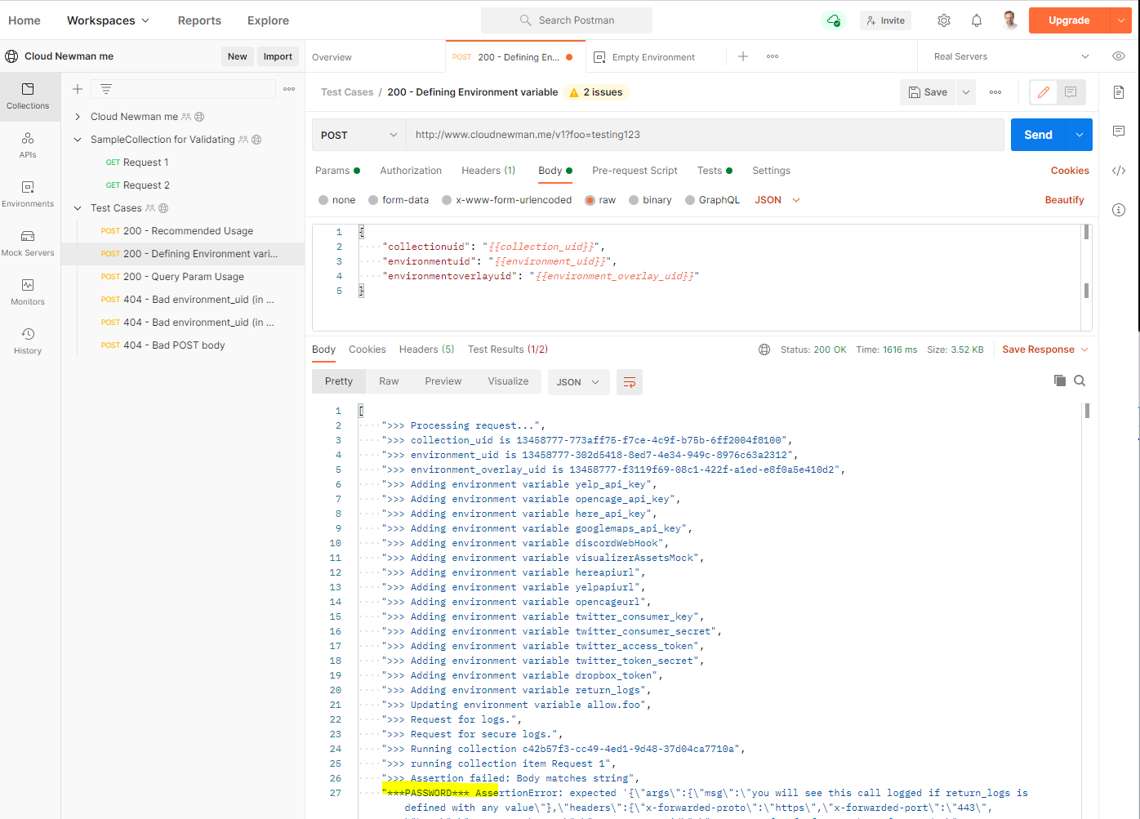
Task: Switch to the Params tab
Action: coord(337,171)
